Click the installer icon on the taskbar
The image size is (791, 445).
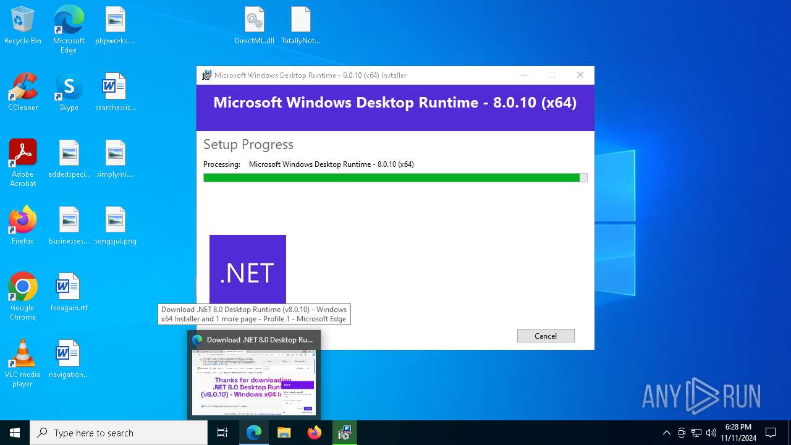coord(345,433)
